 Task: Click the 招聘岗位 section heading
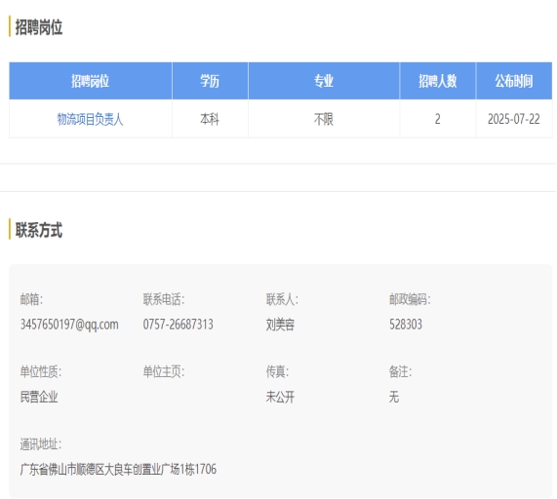(39, 27)
